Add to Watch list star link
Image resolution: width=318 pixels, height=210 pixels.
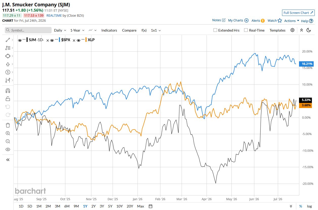coord(274,20)
